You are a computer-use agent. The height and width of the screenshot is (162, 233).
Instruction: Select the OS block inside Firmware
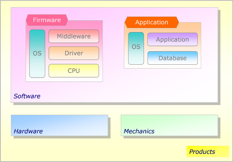pos(37,54)
